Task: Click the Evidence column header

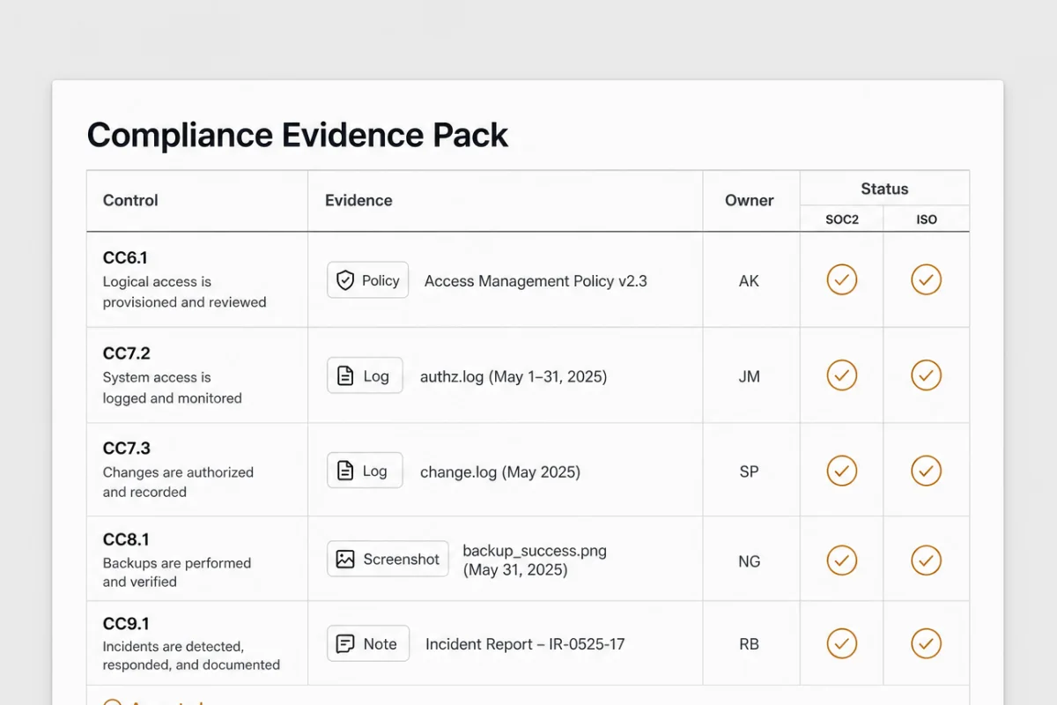Action: [358, 200]
